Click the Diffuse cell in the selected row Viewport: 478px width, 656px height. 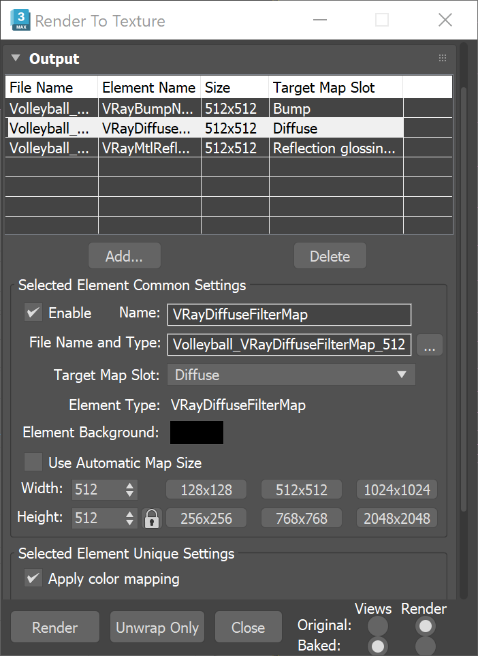(x=336, y=129)
